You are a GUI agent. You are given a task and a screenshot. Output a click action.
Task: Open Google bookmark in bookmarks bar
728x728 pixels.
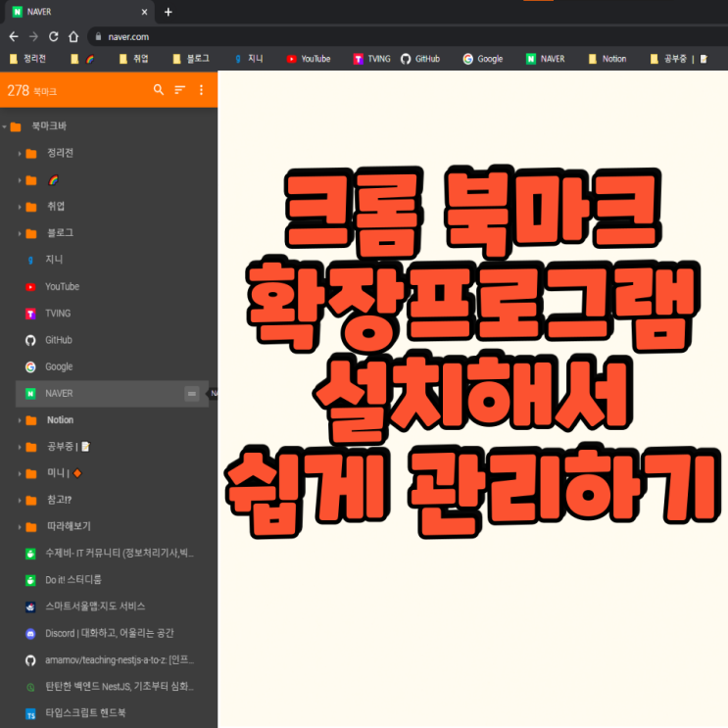coord(483,59)
